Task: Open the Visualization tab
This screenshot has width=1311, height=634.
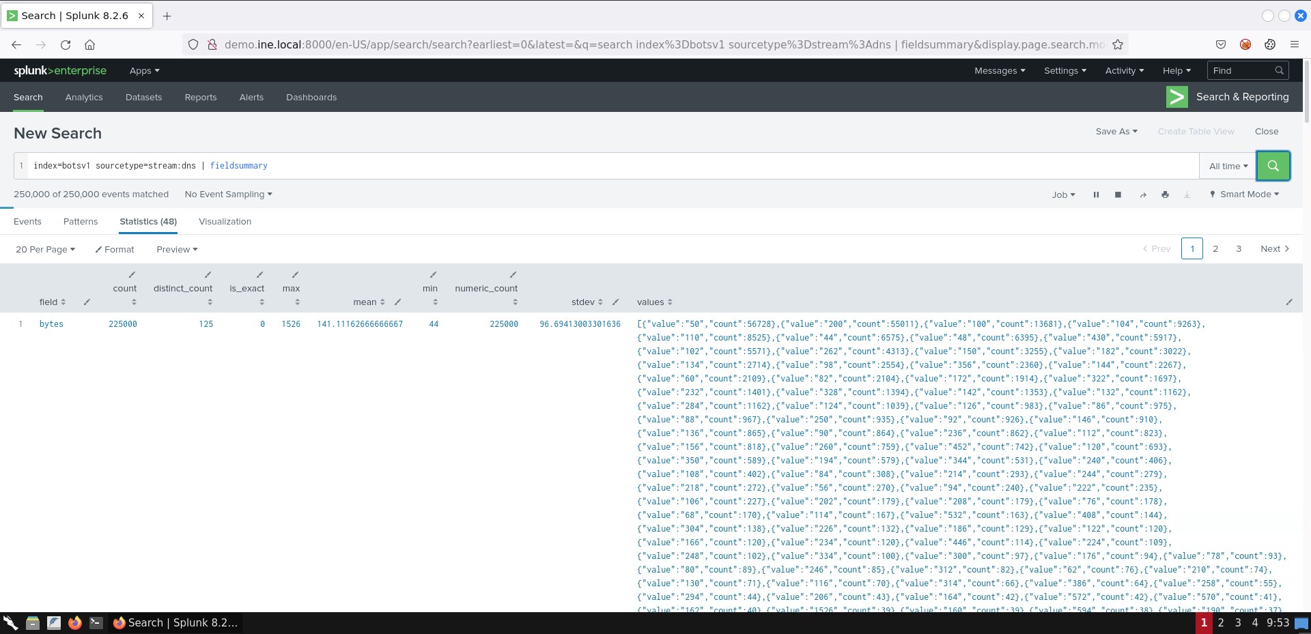Action: (x=225, y=222)
